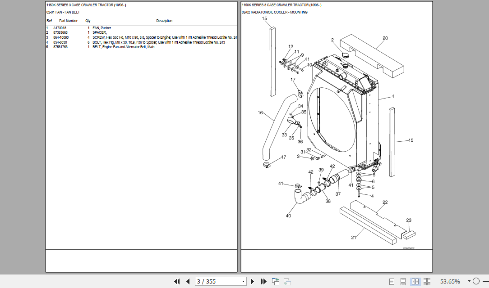
Task: Click the 'Qty' column header
Action: pyautogui.click(x=88, y=21)
